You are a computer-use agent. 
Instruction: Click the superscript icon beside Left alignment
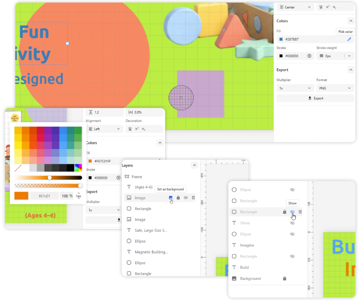point(137,129)
